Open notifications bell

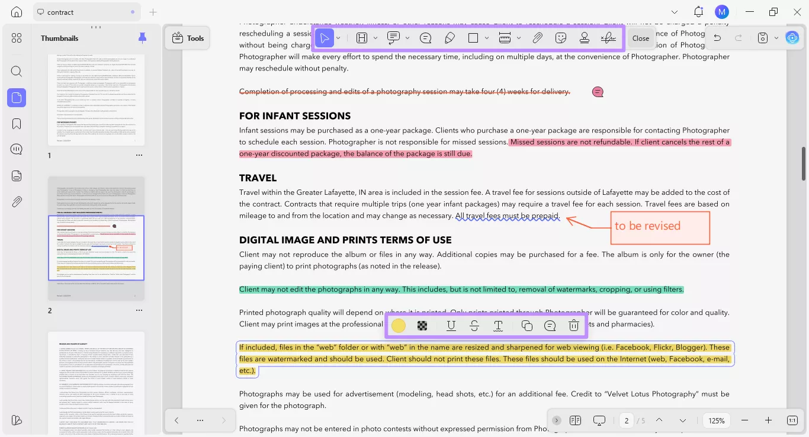click(x=699, y=12)
